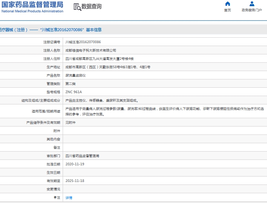Select approval department 四川省药品监督管理局

click(82, 156)
